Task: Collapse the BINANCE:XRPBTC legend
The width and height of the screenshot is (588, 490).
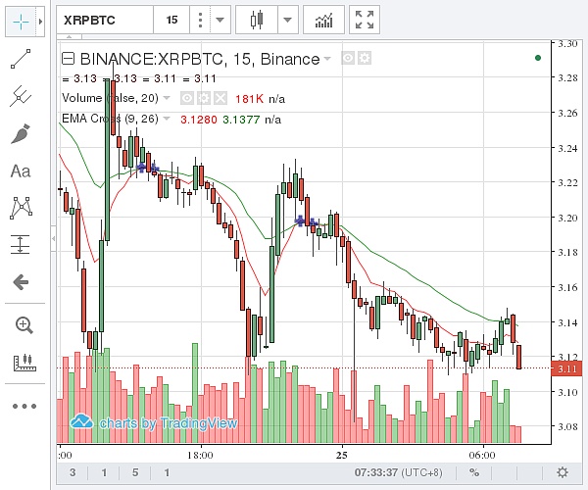Action: click(x=68, y=59)
